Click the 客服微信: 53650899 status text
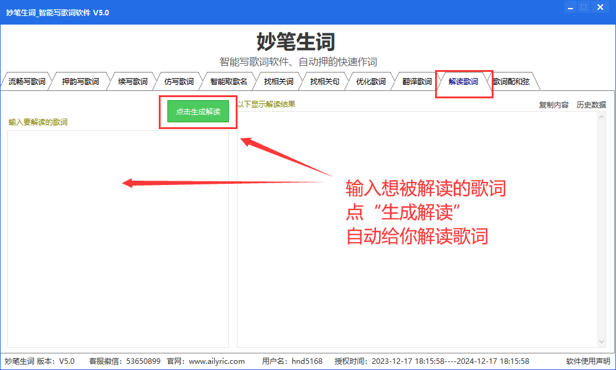Screen dimensions: 616x370 click(125, 361)
